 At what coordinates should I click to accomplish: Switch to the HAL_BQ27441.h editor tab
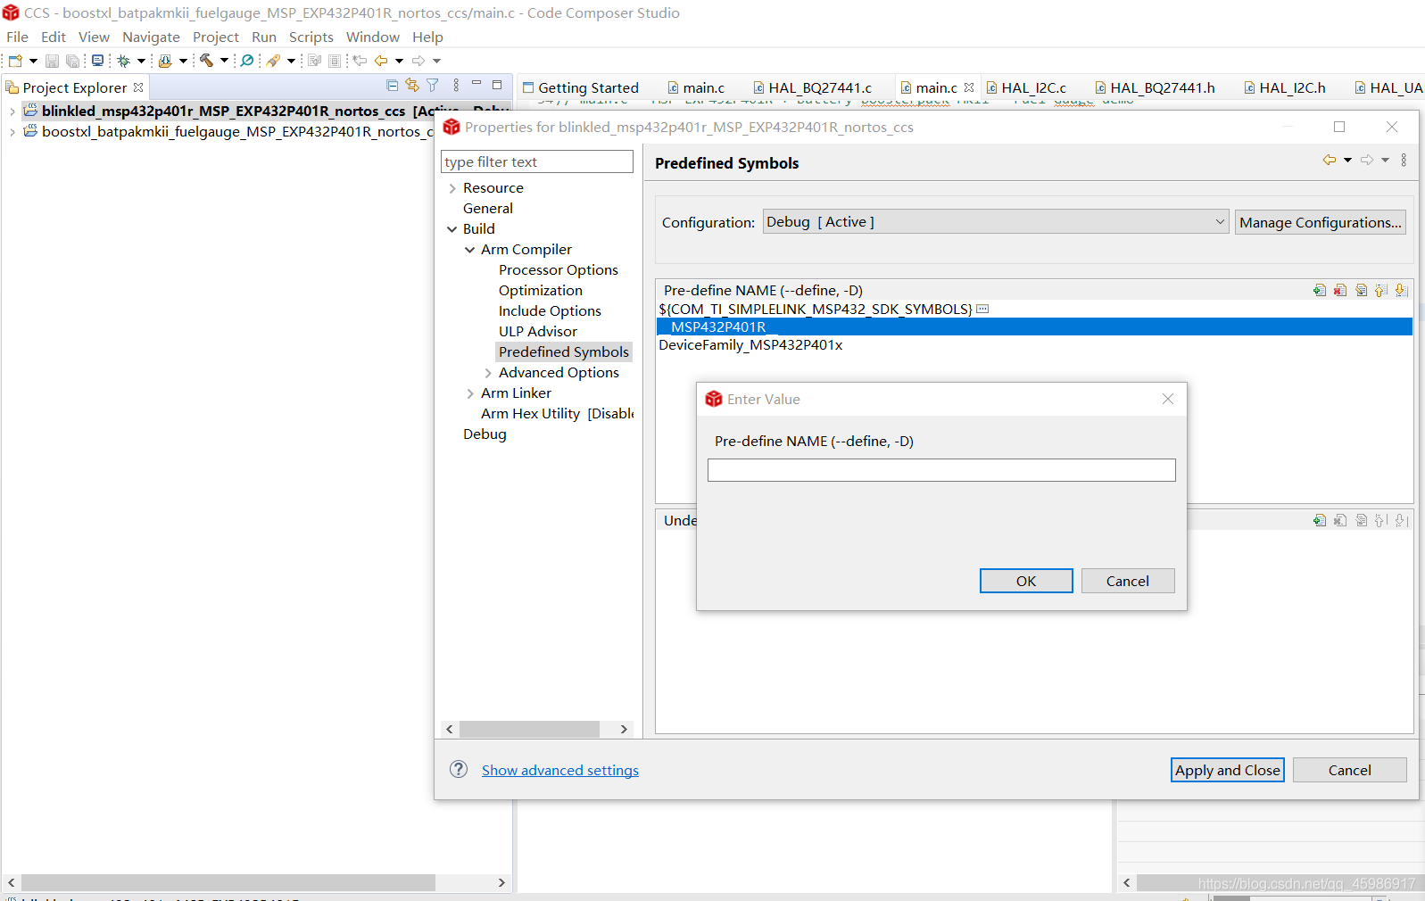click(x=1155, y=87)
